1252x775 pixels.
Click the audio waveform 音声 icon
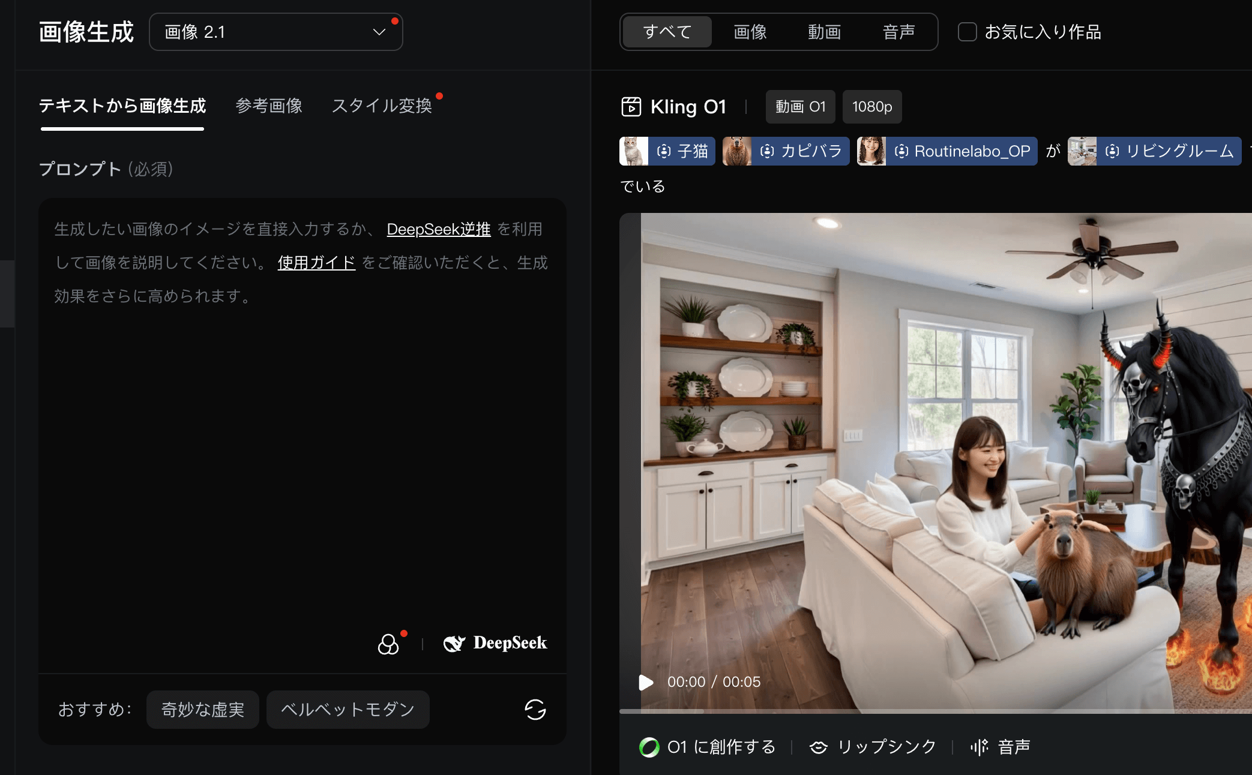pyautogui.click(x=979, y=747)
